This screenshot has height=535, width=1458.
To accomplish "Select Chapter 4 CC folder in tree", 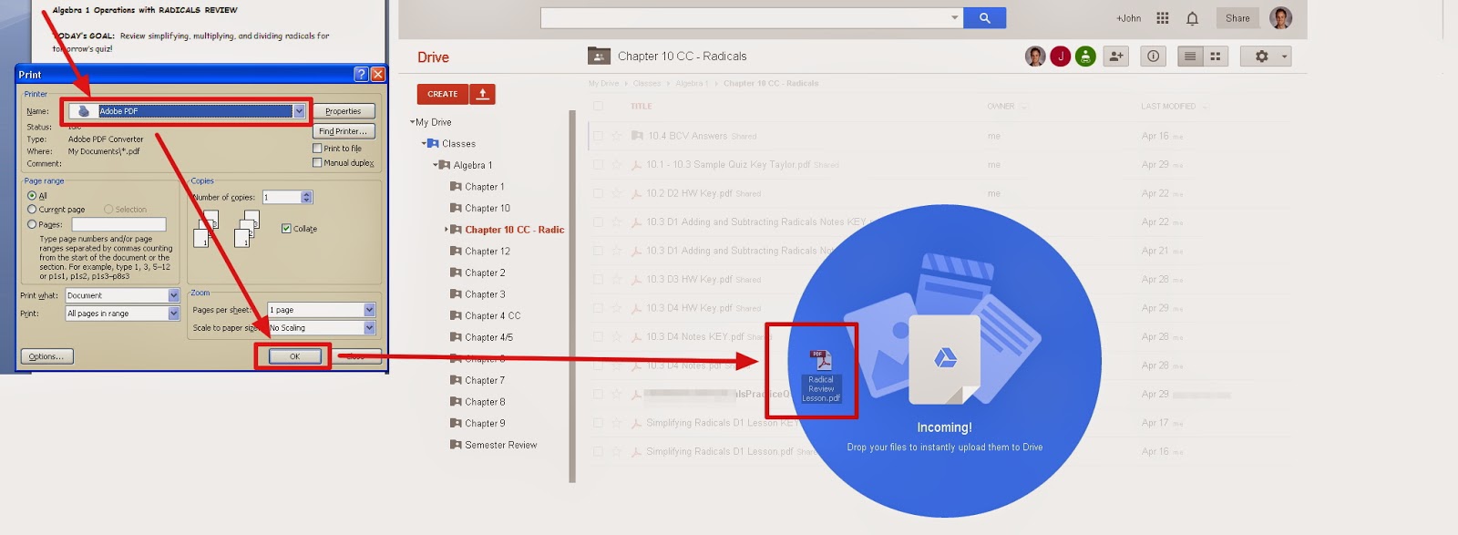I will coord(492,315).
